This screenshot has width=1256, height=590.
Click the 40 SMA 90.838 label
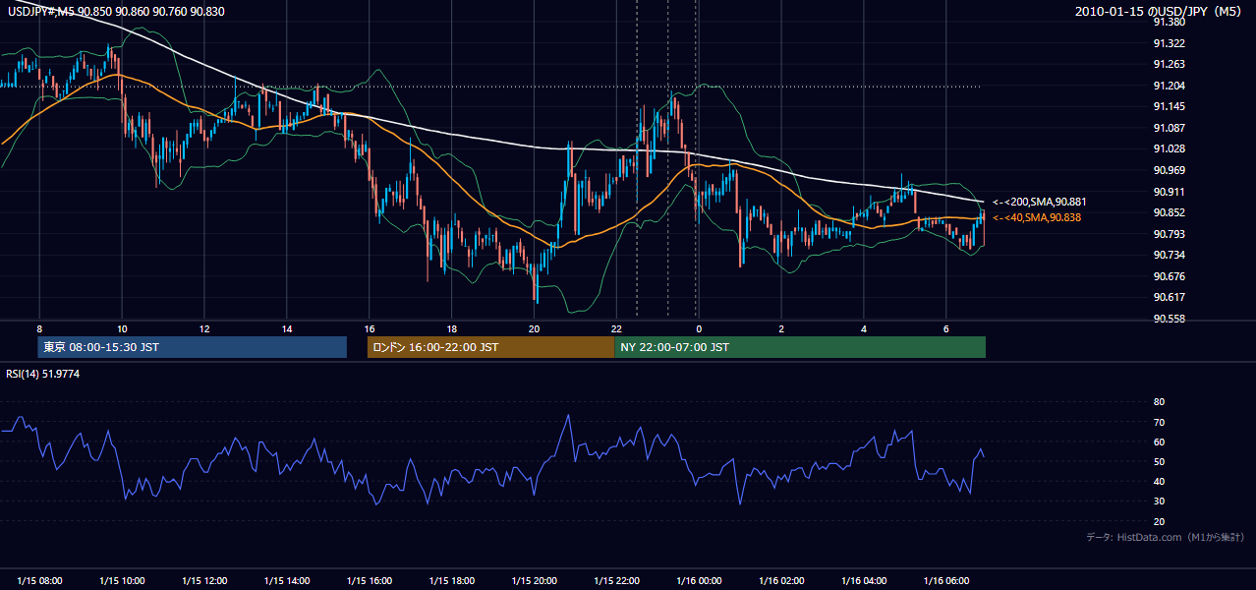pos(1036,217)
